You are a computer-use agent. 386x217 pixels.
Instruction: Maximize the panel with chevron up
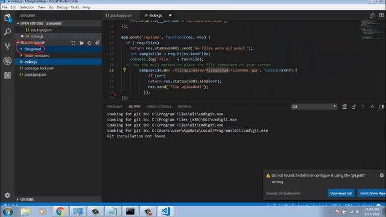(372, 107)
